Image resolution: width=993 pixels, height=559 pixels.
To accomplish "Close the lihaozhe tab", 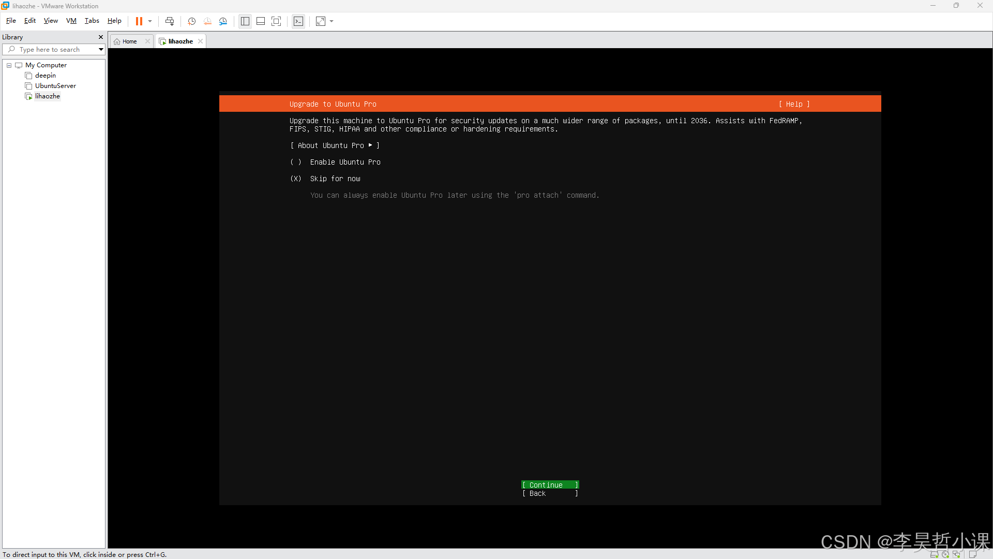I will coord(201,41).
